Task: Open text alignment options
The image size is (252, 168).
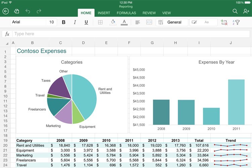Action: coord(137,22)
